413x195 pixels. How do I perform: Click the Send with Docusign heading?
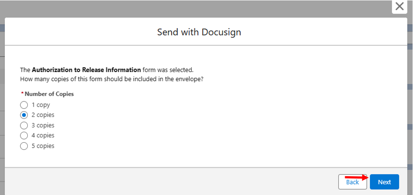click(x=199, y=32)
